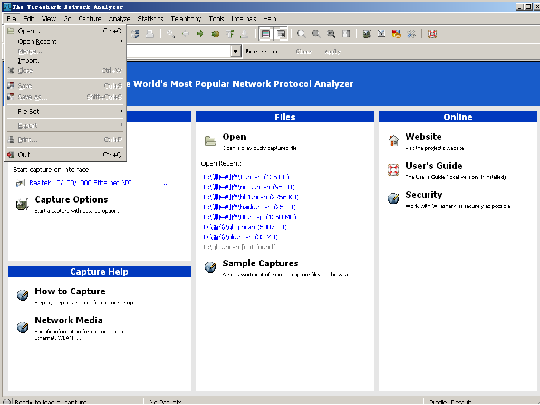Expand the display filter dropdown arrow
This screenshot has width=540, height=405.
coord(235,52)
